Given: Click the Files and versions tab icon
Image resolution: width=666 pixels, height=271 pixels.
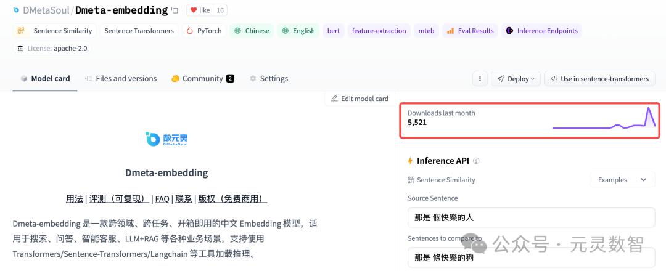Looking at the screenshot, I should 88,78.
